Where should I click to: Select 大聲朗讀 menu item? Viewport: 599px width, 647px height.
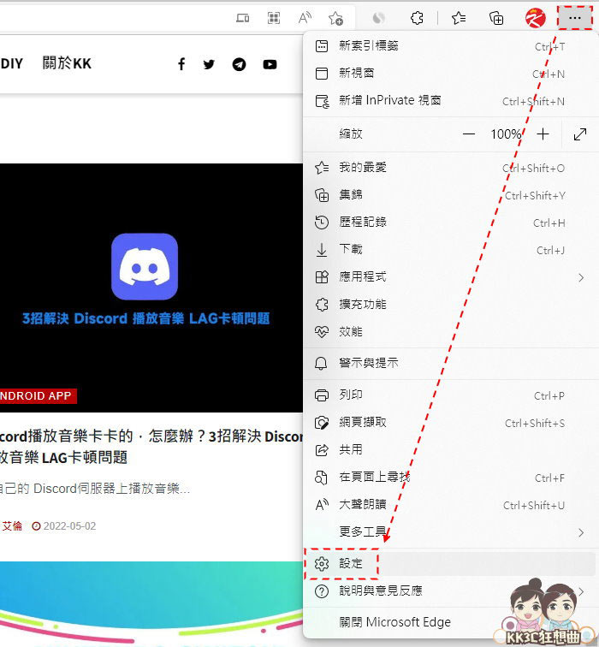(450, 505)
